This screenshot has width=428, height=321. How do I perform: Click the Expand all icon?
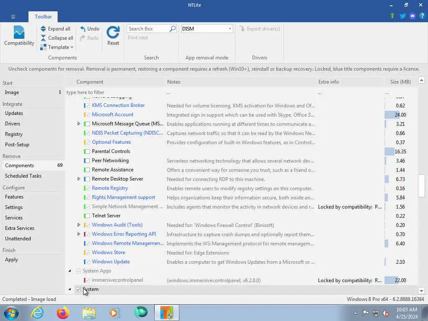click(43, 29)
